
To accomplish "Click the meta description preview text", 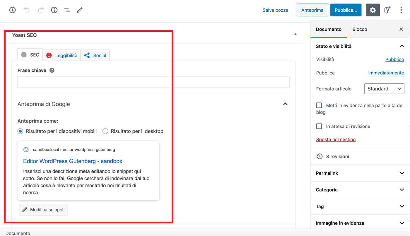I will [x=86, y=182].
